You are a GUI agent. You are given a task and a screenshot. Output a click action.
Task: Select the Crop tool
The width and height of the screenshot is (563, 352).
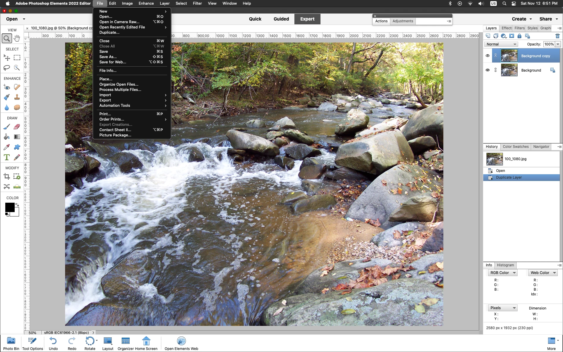coord(7,177)
